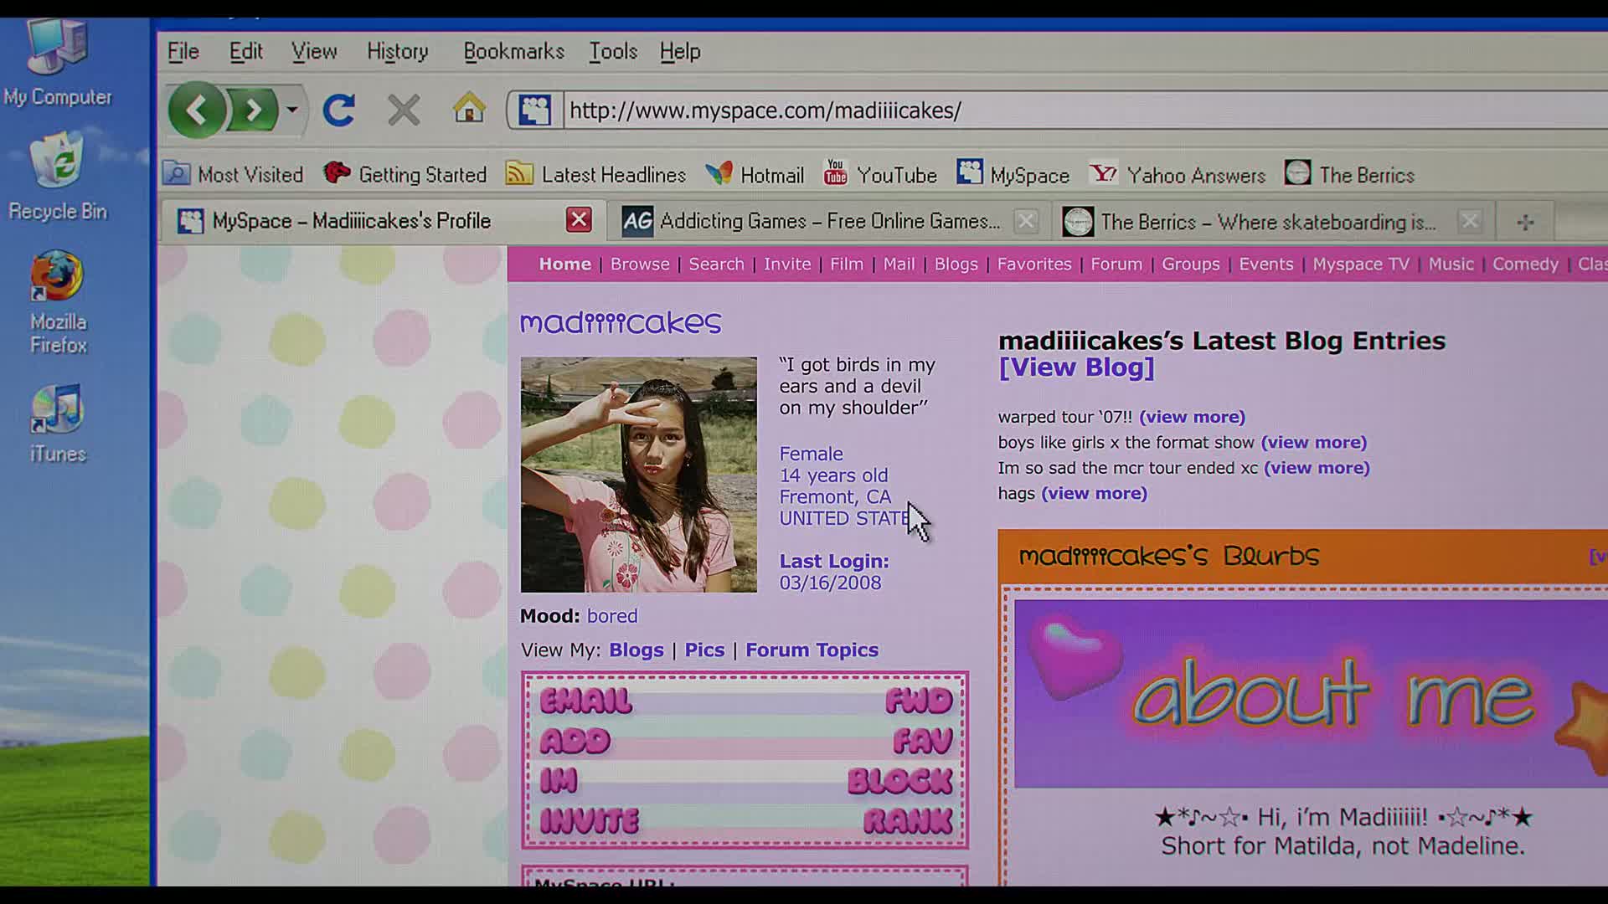Click view more beside mcr tour entry
This screenshot has width=1608, height=904.
1317,468
